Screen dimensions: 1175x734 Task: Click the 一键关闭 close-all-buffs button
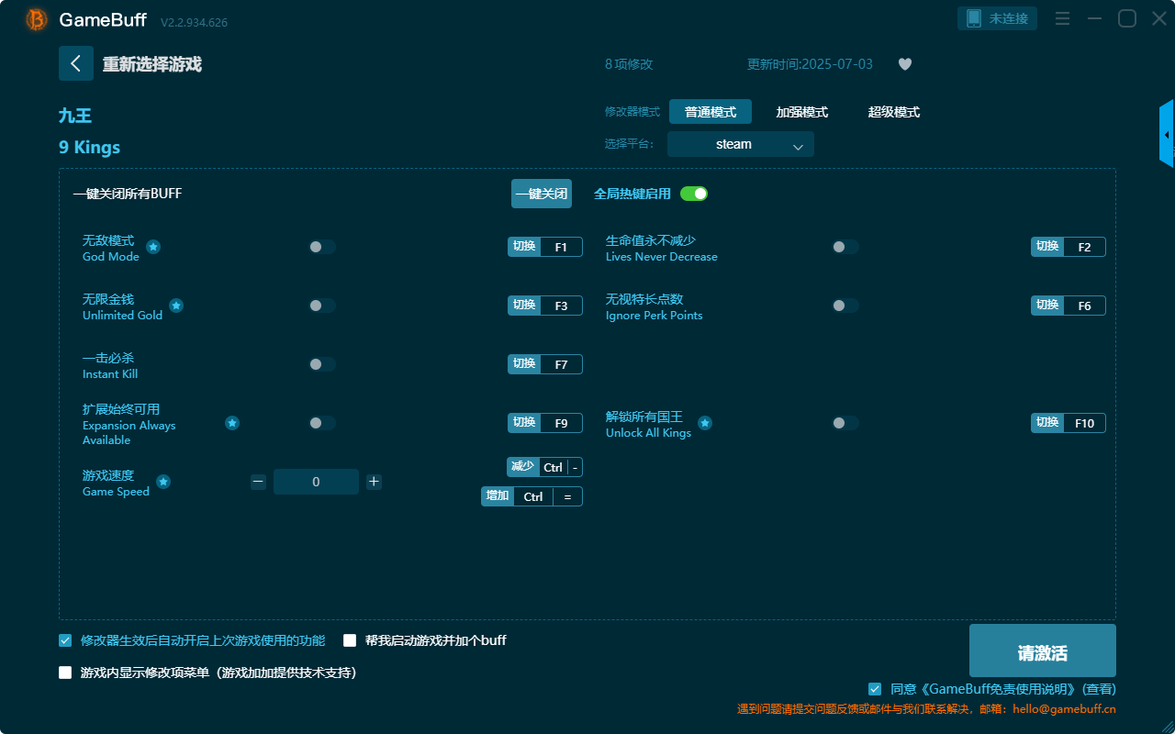tap(542, 194)
